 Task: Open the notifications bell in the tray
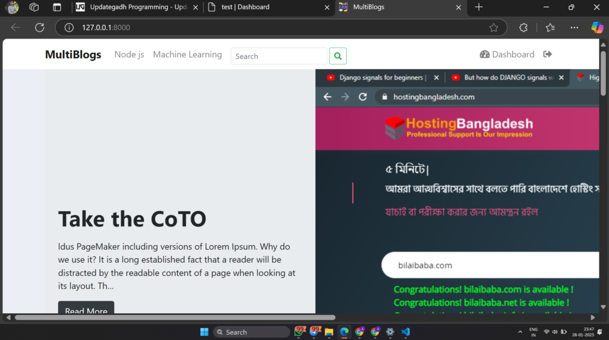[x=600, y=332]
